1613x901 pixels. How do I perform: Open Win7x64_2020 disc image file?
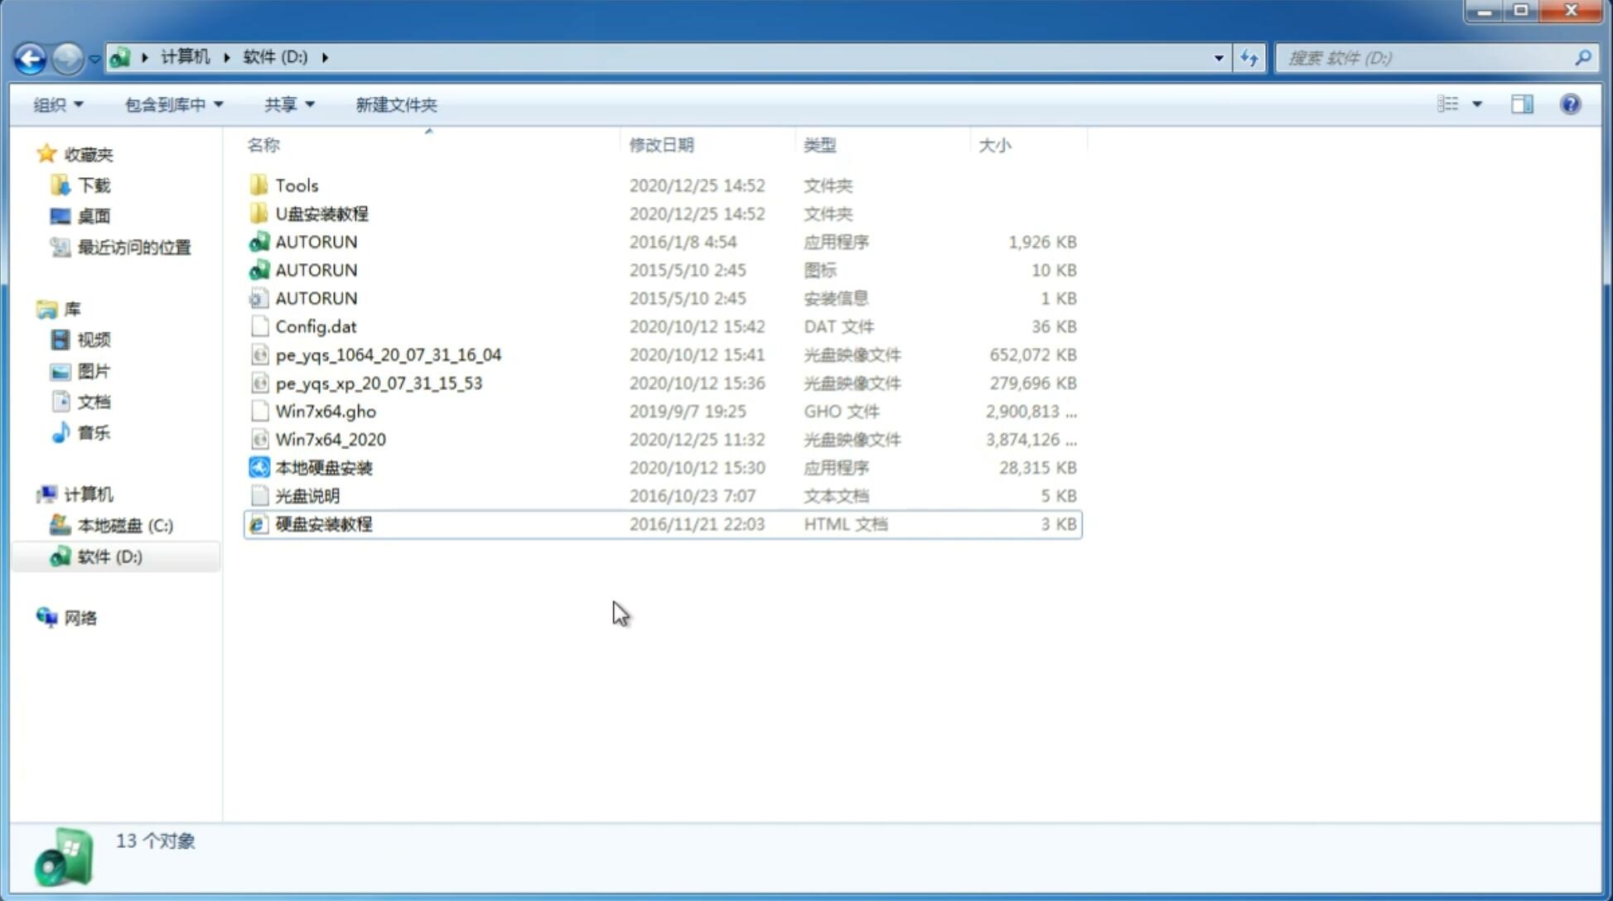329,440
